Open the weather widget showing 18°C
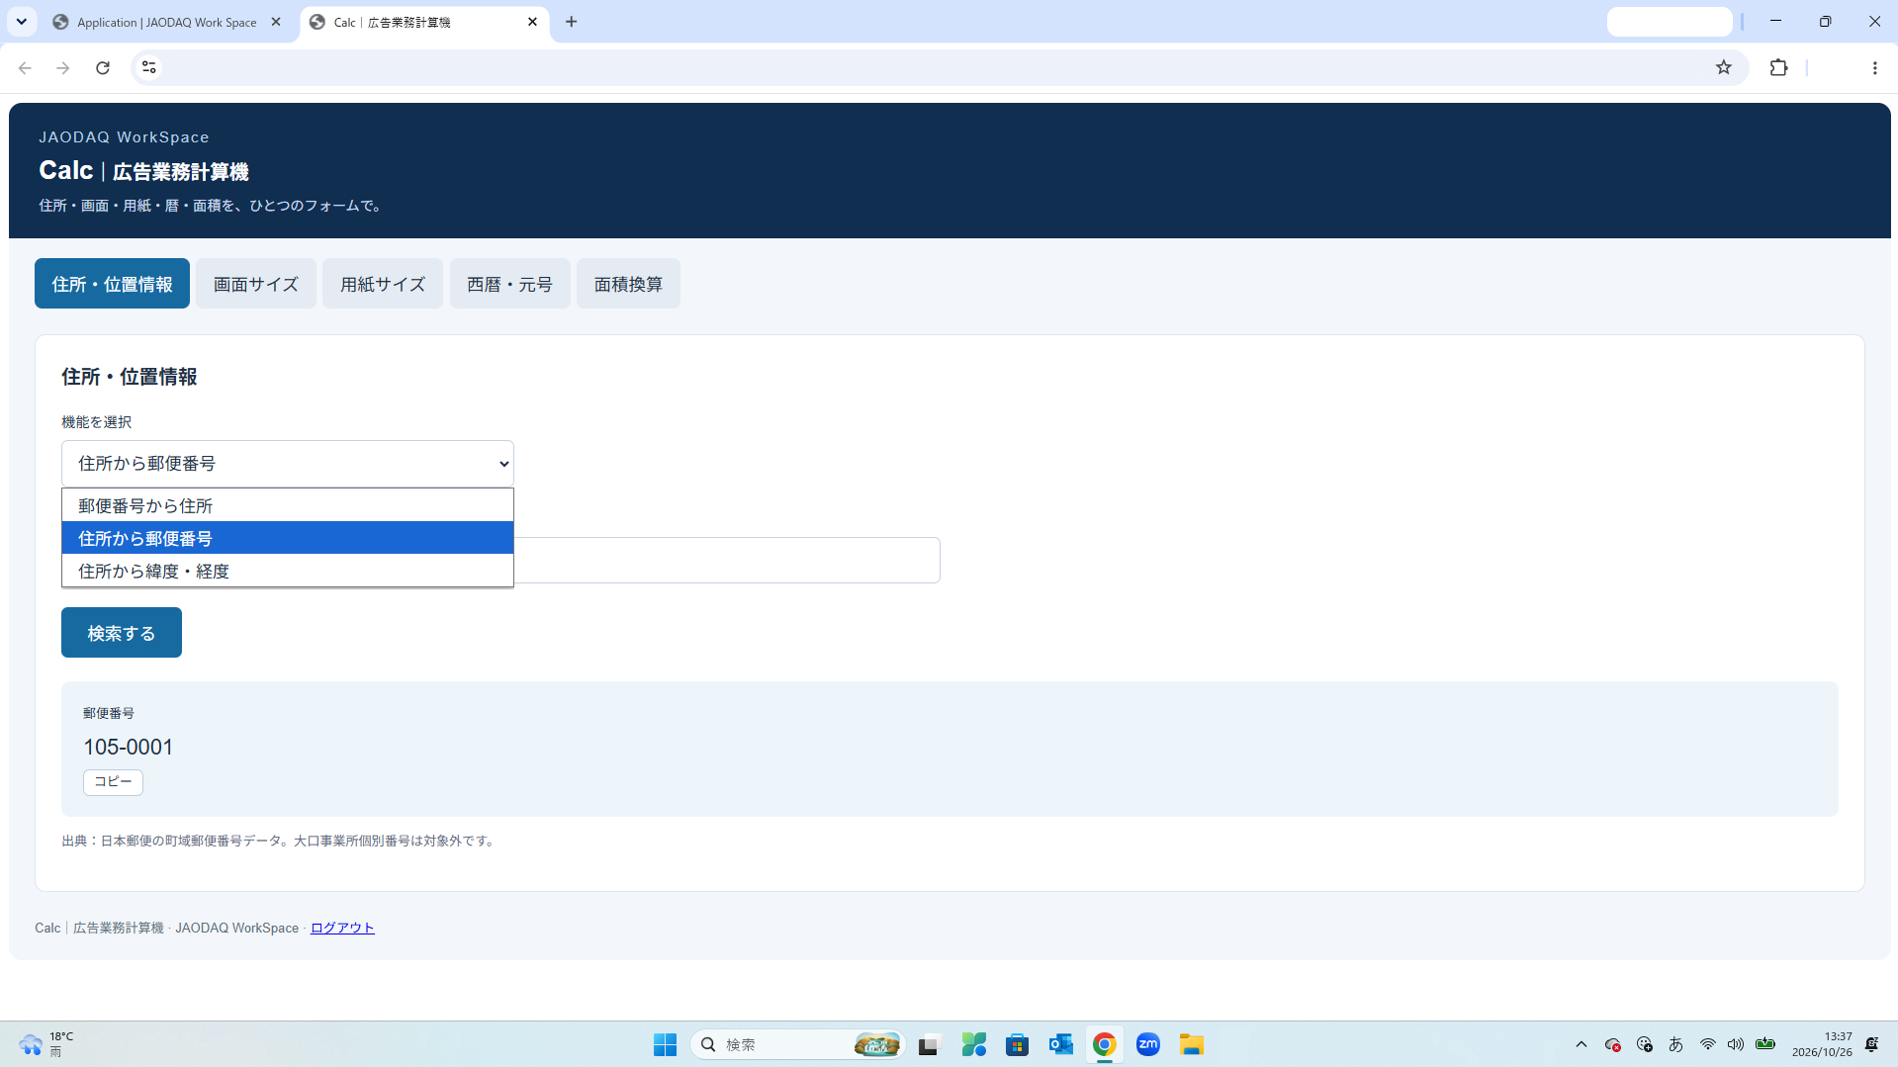Screen dimensions: 1898x1067 46,1044
